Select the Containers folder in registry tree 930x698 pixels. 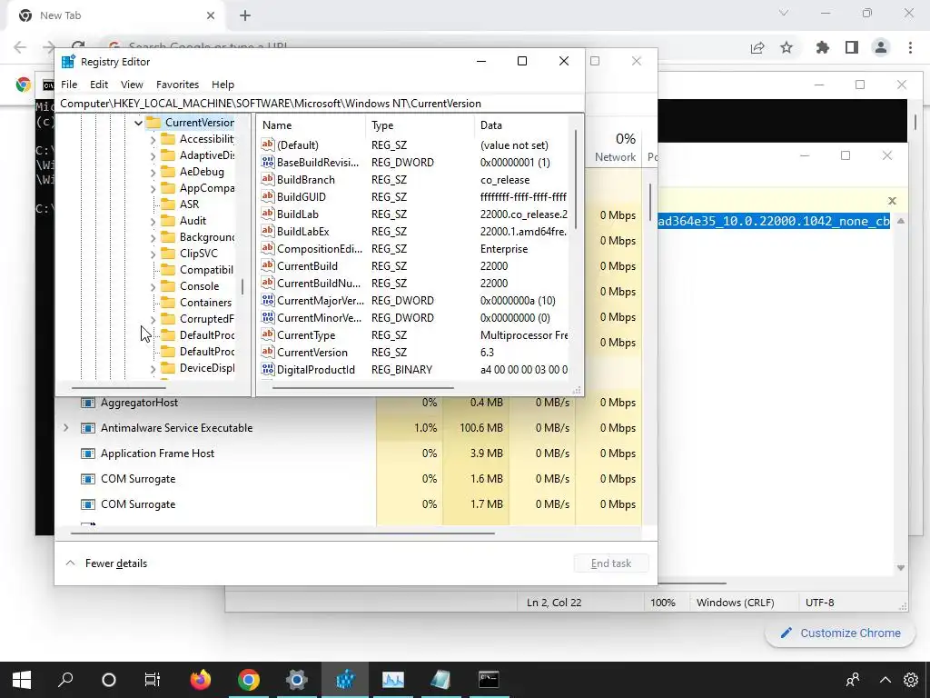[x=205, y=302]
